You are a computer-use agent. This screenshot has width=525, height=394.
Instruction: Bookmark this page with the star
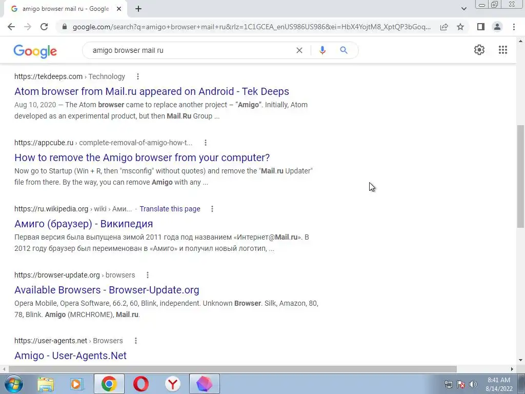(460, 27)
